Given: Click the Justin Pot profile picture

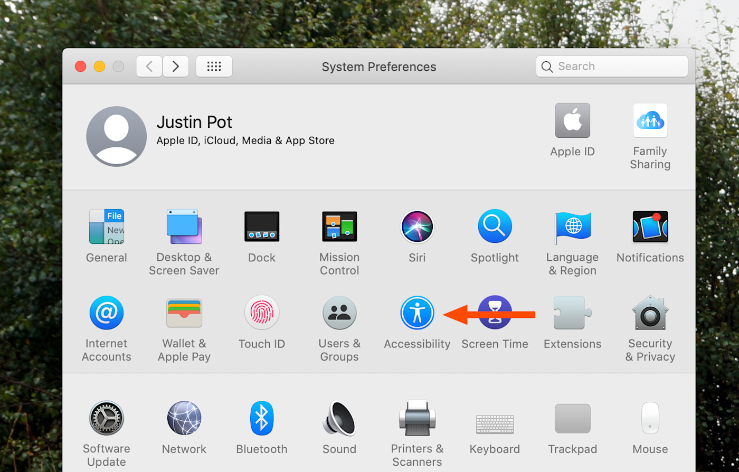Looking at the screenshot, I should (x=117, y=136).
